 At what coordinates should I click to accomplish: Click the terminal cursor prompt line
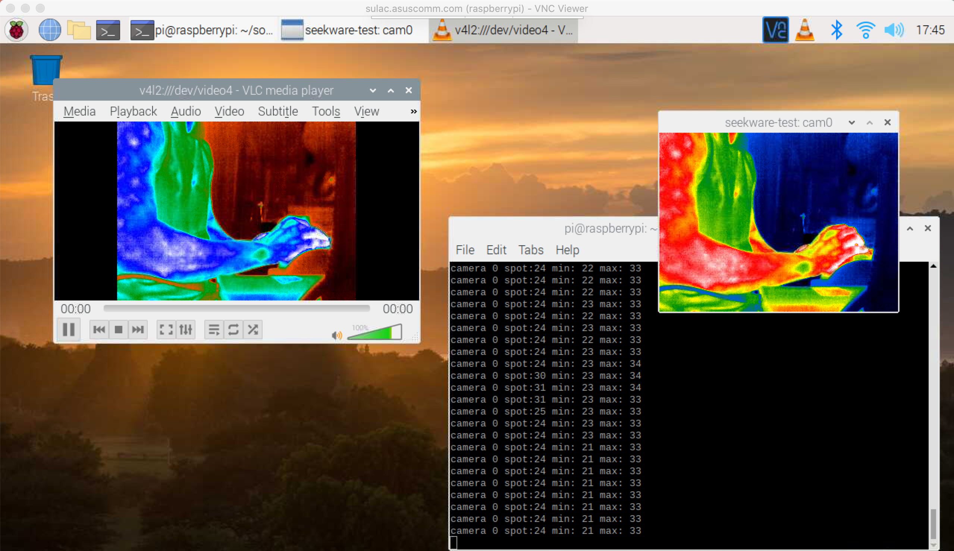click(454, 543)
